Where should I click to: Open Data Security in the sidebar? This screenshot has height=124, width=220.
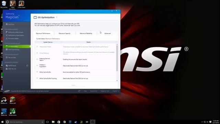[11, 69]
